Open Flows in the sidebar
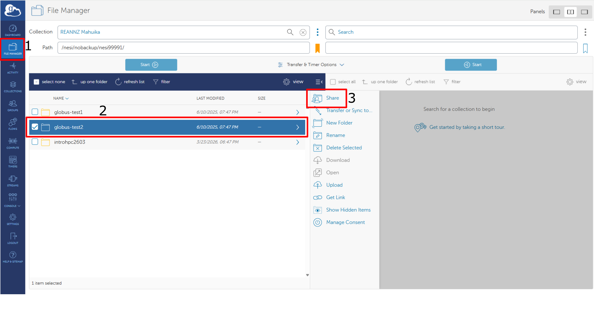The height and width of the screenshot is (319, 594). [13, 125]
